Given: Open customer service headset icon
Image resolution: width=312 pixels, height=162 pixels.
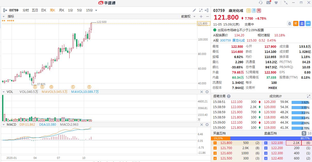Looking at the screenshot, I should [261, 3].
